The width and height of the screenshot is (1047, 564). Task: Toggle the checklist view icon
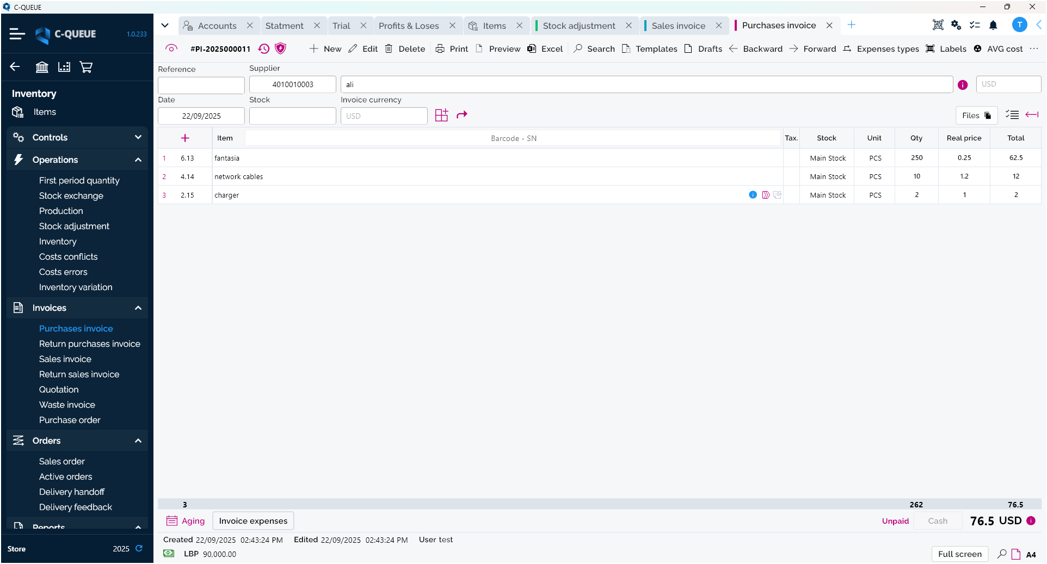pyautogui.click(x=1012, y=115)
